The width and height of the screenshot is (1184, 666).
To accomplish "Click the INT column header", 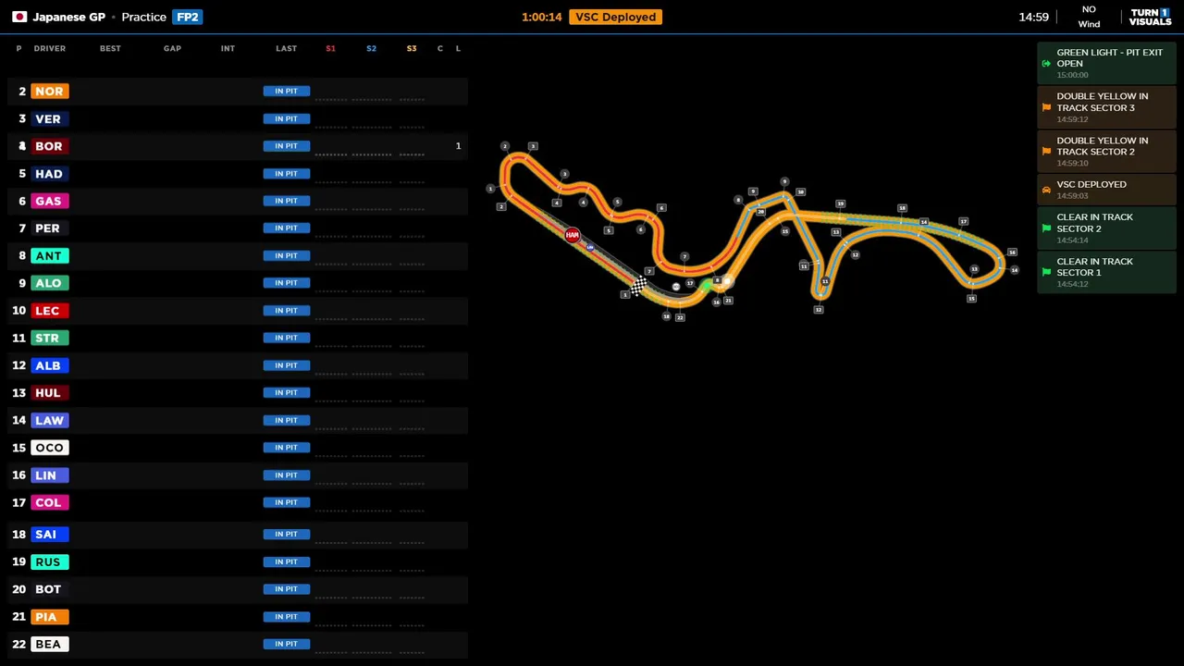I will [228, 48].
